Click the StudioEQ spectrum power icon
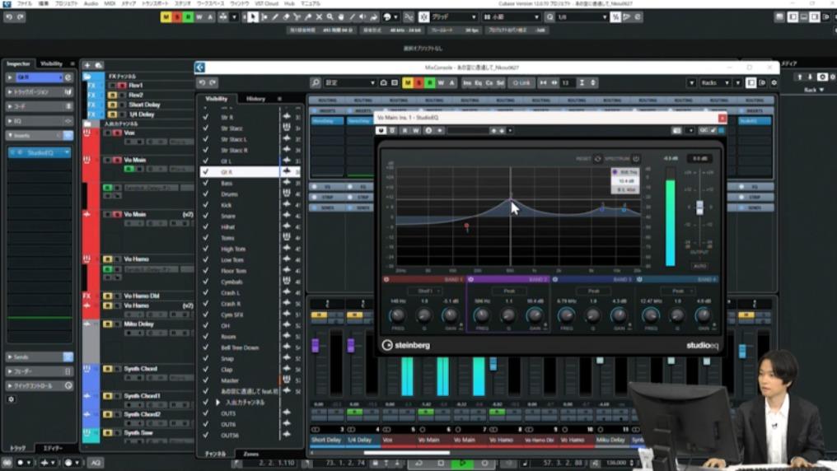 (636, 159)
